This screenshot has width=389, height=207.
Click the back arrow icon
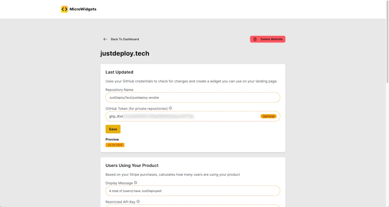pyautogui.click(x=105, y=39)
